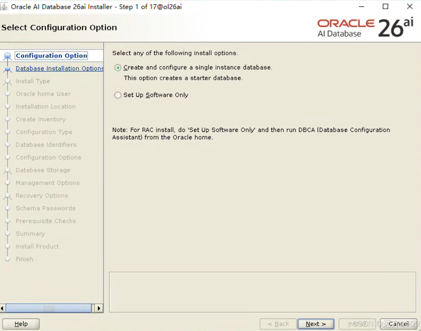Click the Install button

[357, 324]
